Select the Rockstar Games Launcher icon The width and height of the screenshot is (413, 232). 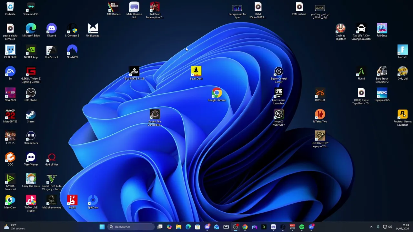click(x=402, y=118)
